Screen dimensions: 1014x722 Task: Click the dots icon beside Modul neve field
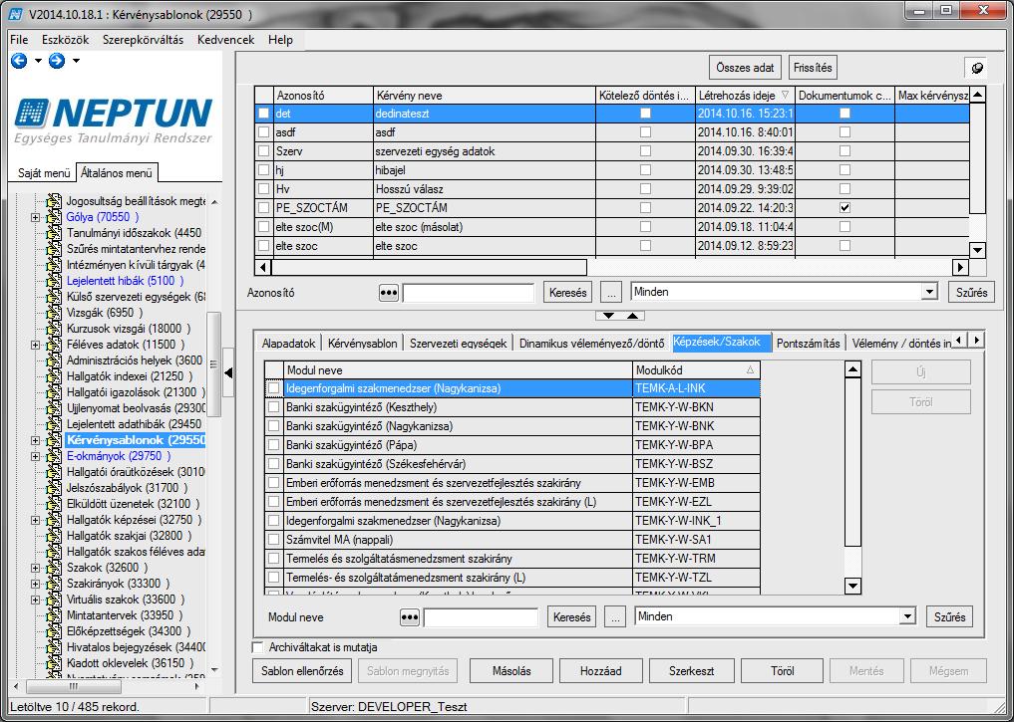[410, 617]
